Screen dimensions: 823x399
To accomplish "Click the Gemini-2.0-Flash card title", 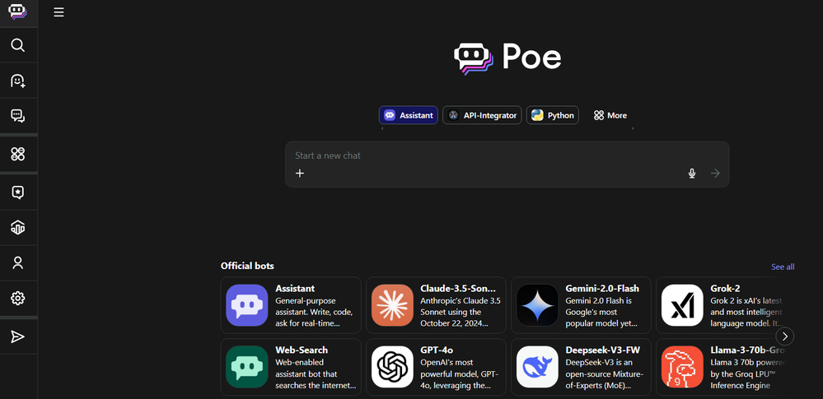I will pos(602,289).
